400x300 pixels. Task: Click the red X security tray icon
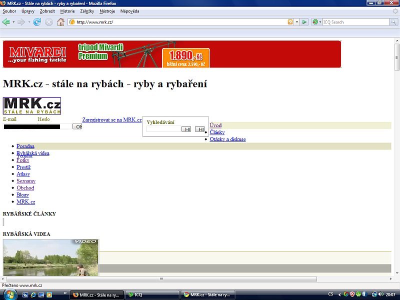(x=352, y=294)
